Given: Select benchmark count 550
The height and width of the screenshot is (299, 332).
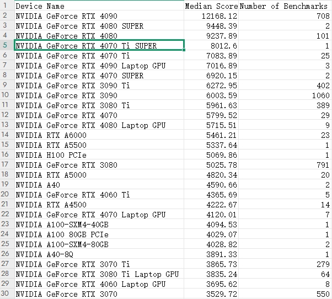Looking at the screenshot, I should click(x=285, y=293).
